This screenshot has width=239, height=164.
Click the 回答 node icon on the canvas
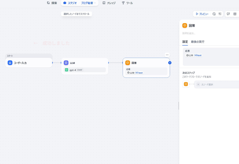127,63
